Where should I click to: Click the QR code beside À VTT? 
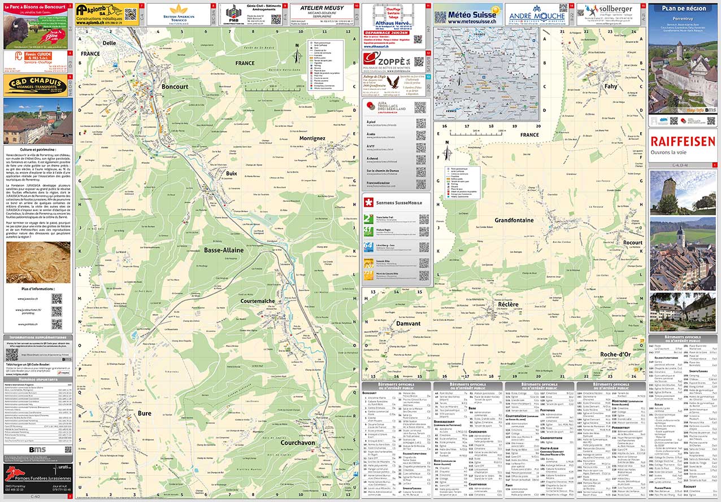coord(421,147)
